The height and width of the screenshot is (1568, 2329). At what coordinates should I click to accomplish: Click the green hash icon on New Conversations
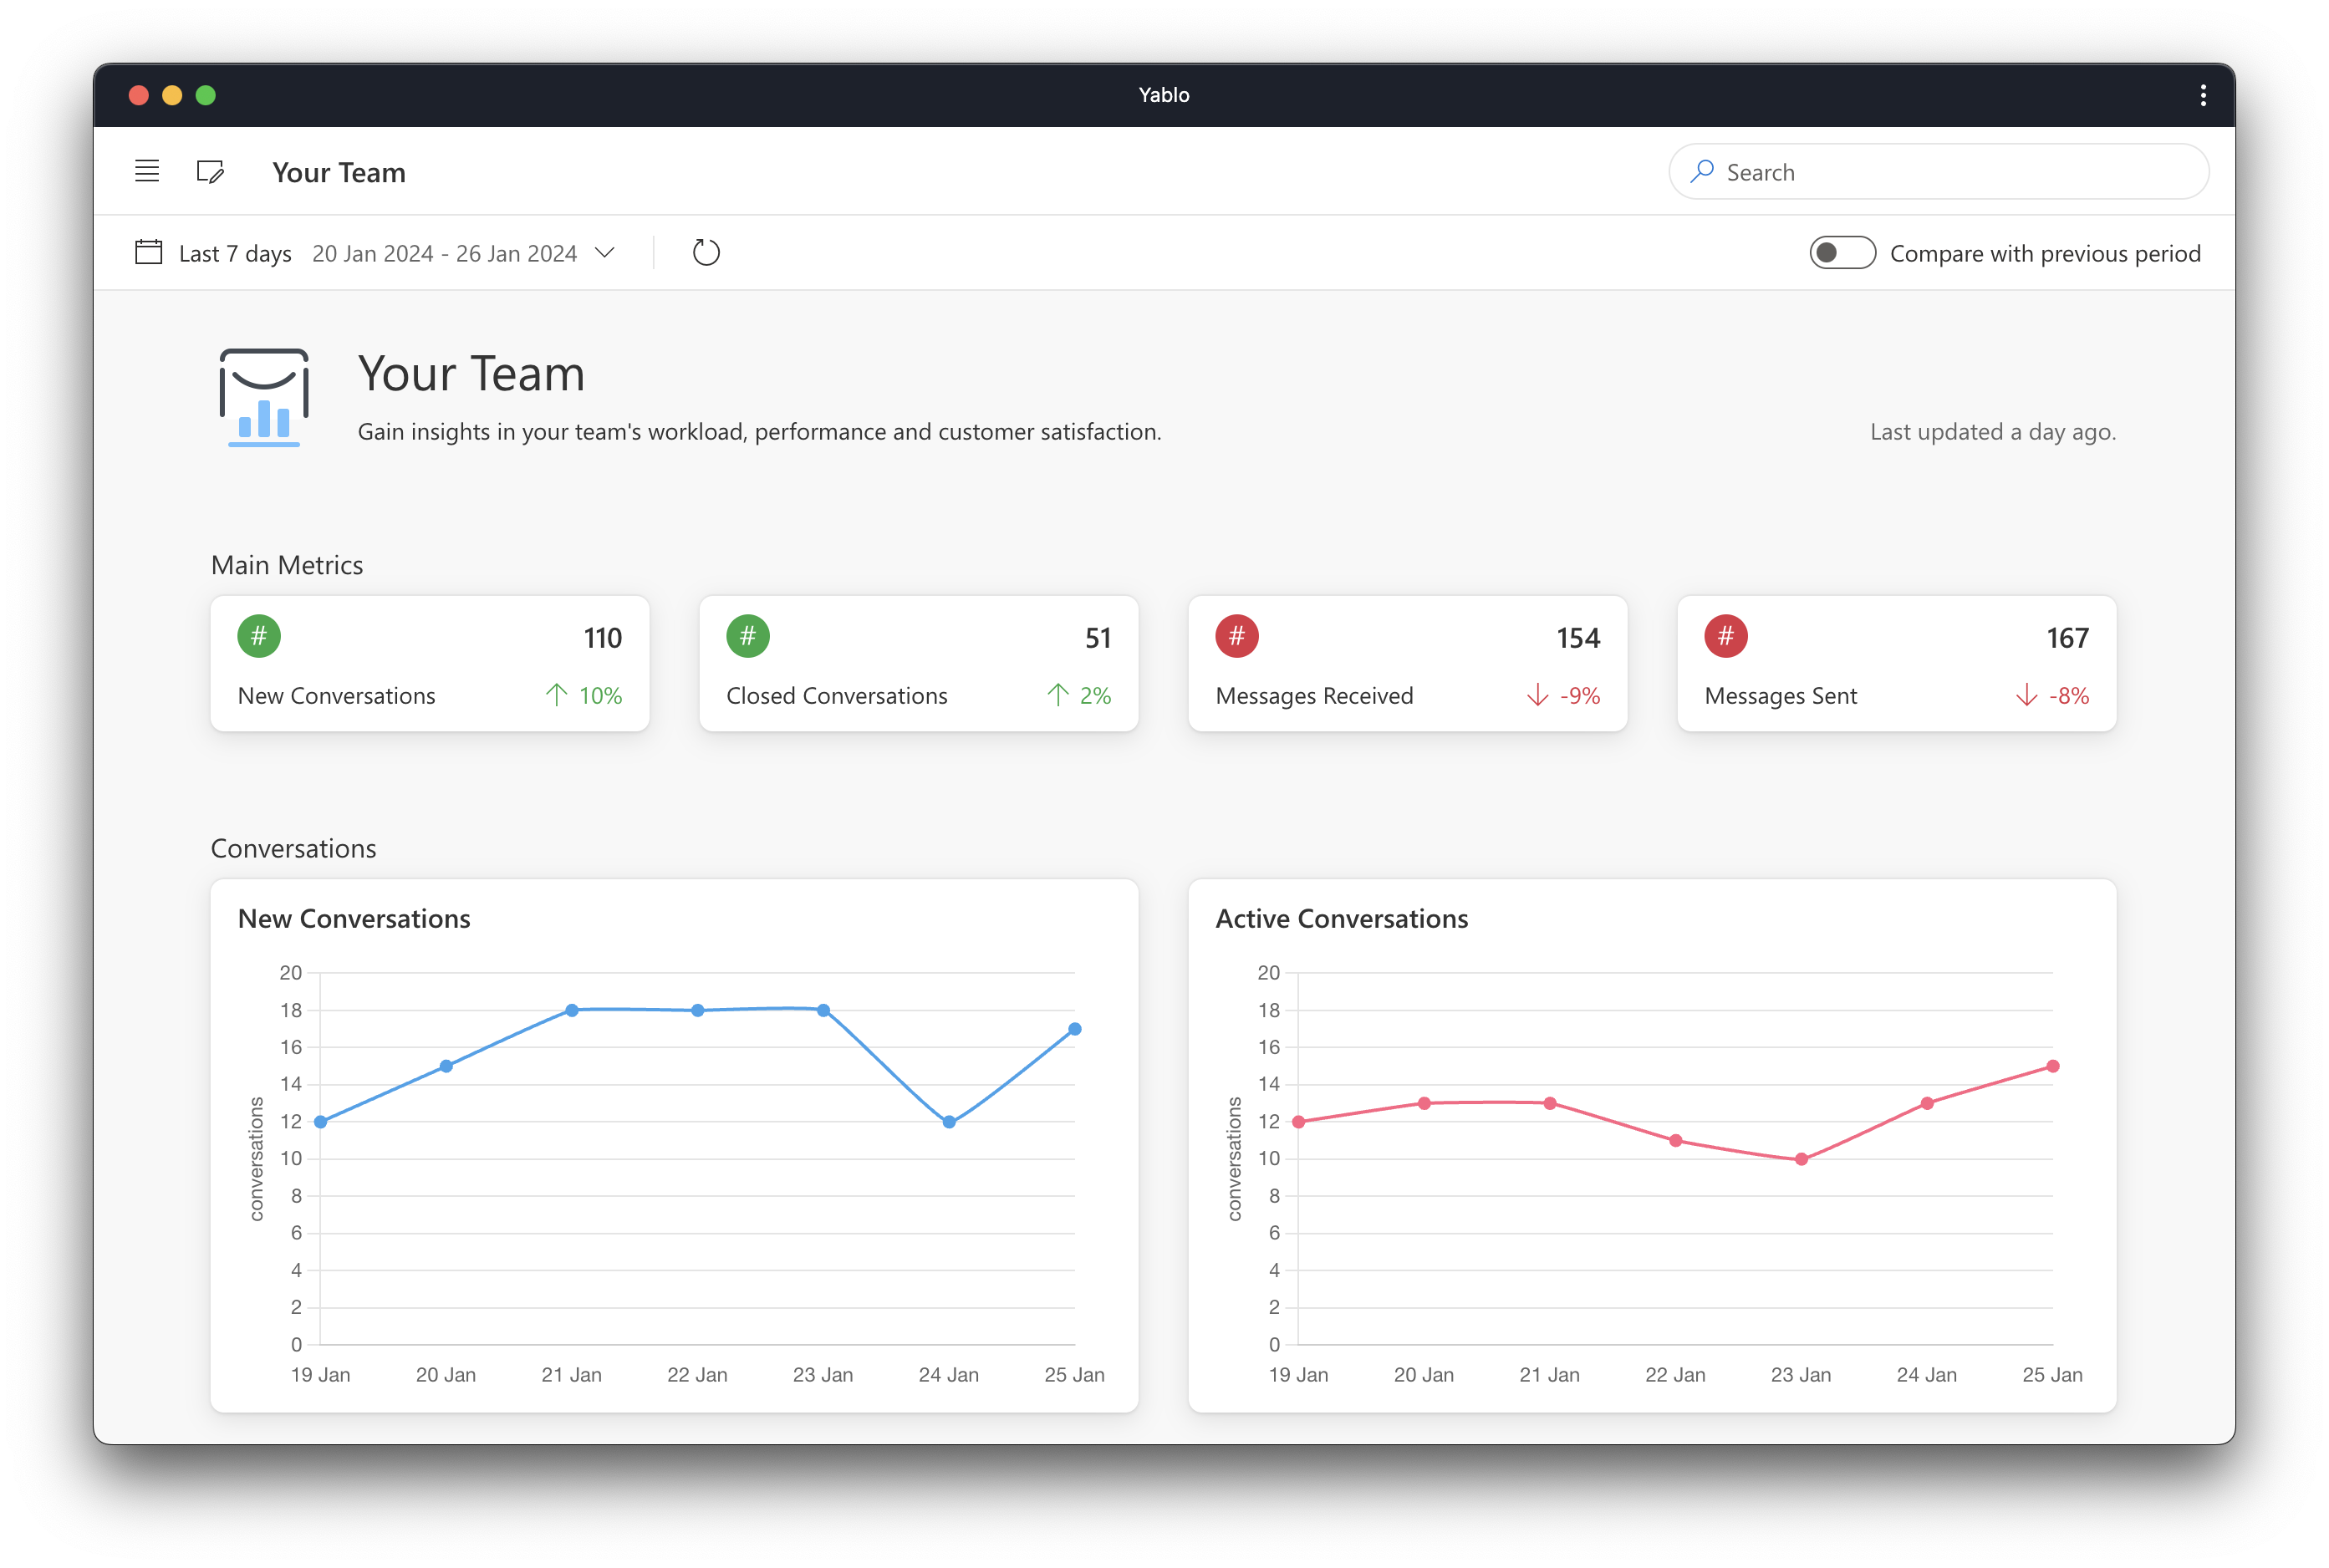pyautogui.click(x=259, y=637)
